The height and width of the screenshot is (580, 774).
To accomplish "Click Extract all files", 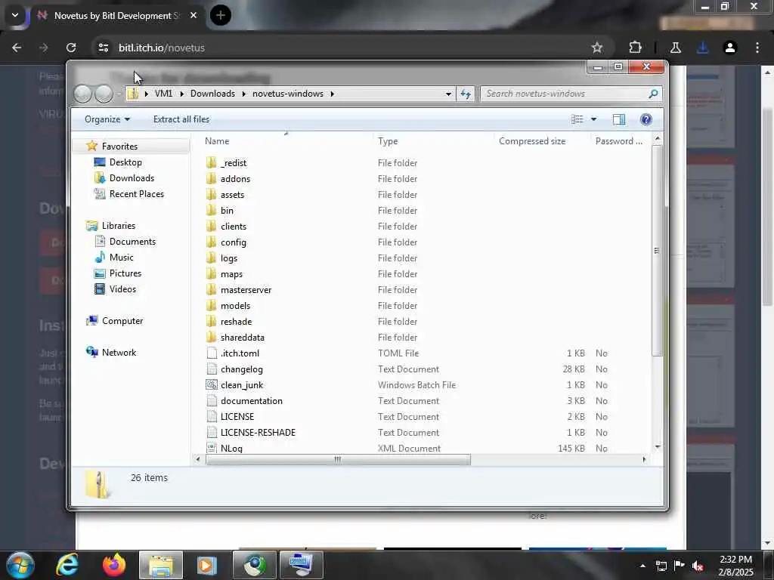I will [x=181, y=119].
